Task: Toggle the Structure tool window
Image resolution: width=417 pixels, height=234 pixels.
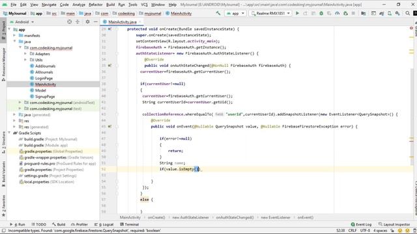Action: 3,142
